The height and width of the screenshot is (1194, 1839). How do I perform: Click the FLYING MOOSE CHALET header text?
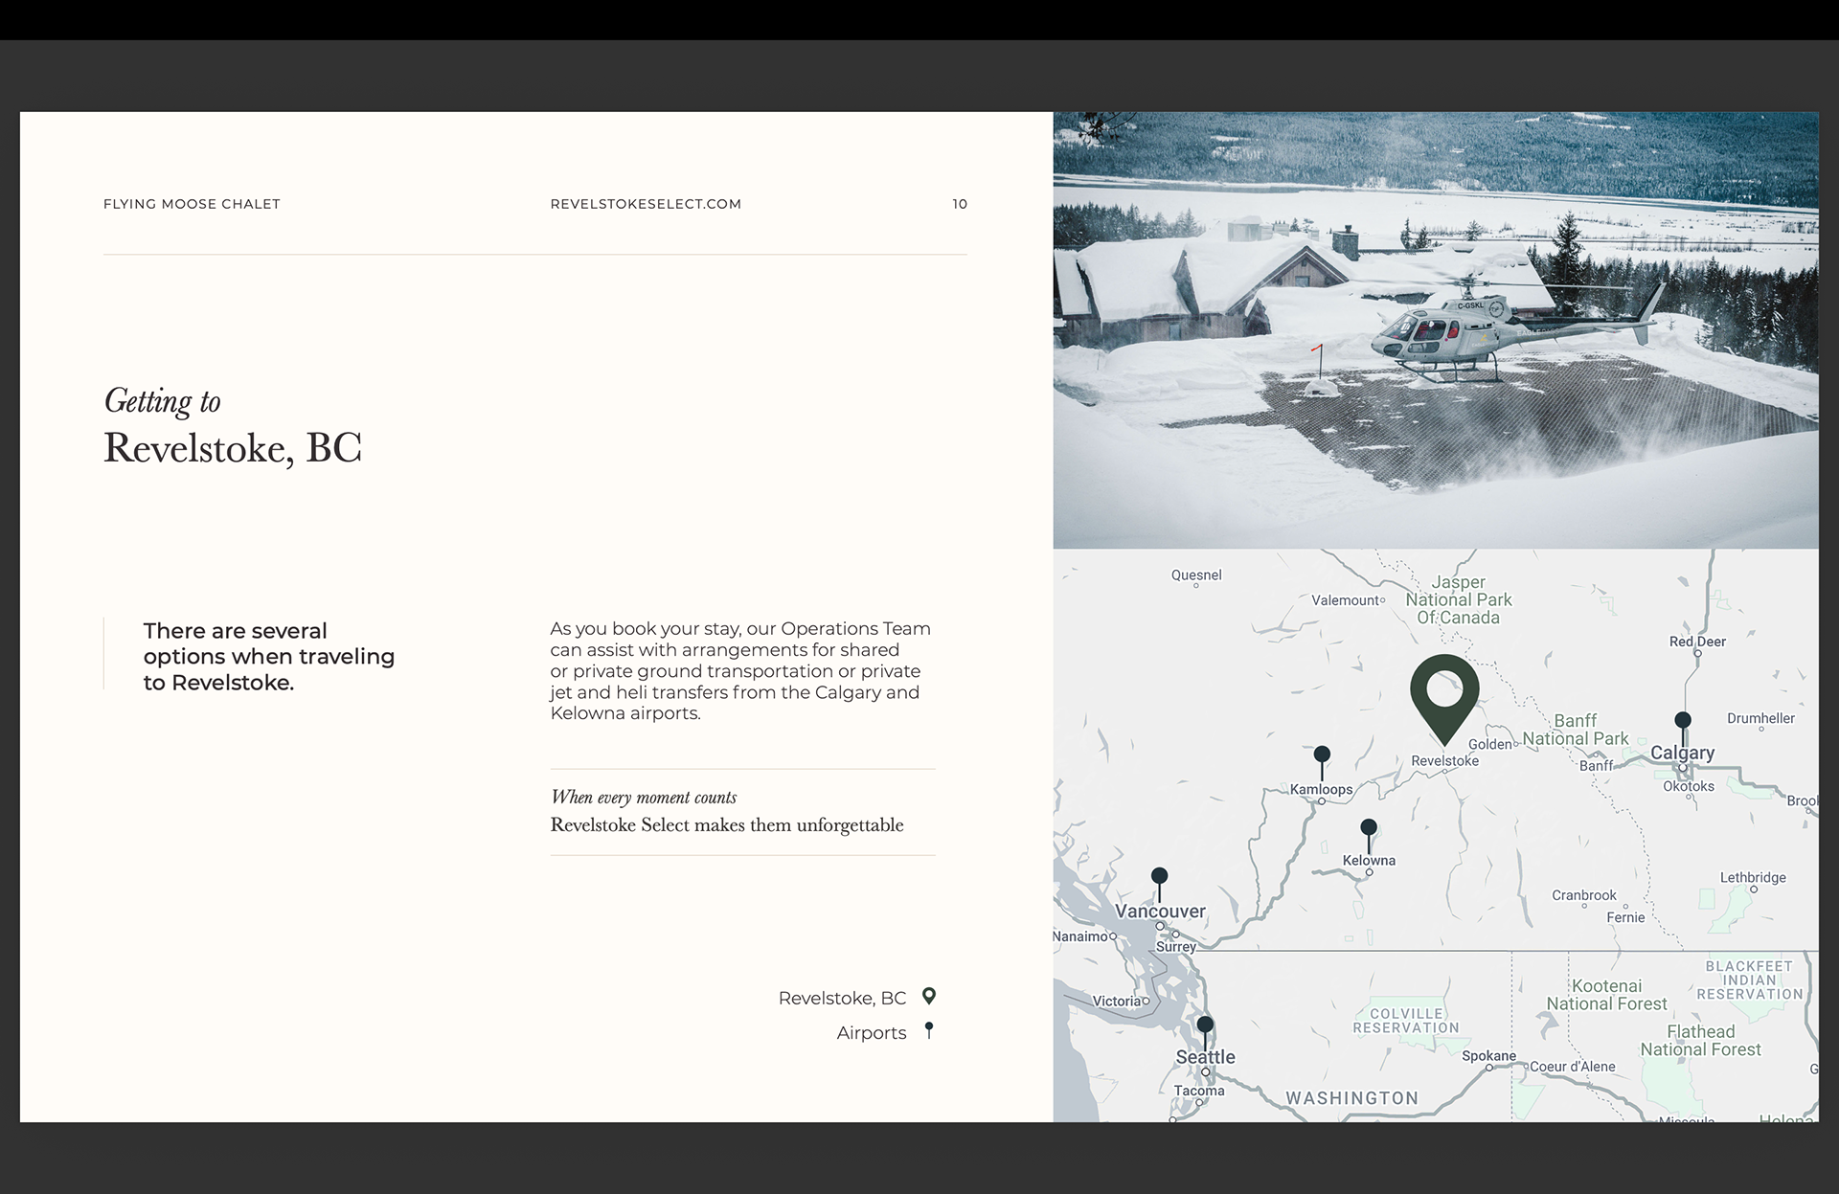point(192,204)
